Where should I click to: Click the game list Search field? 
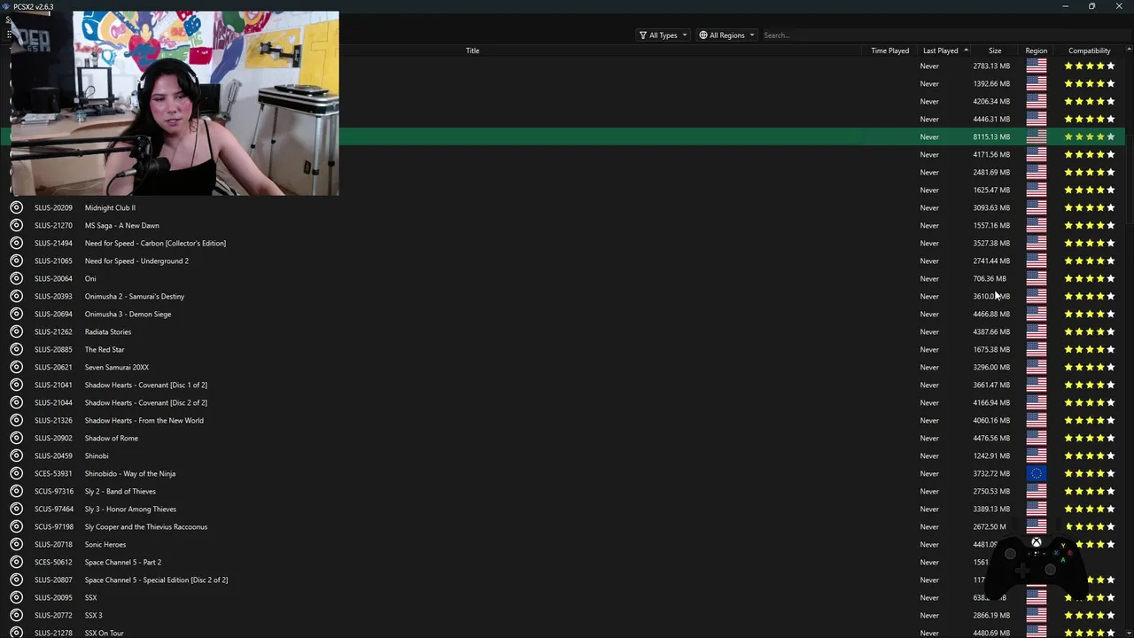point(944,35)
